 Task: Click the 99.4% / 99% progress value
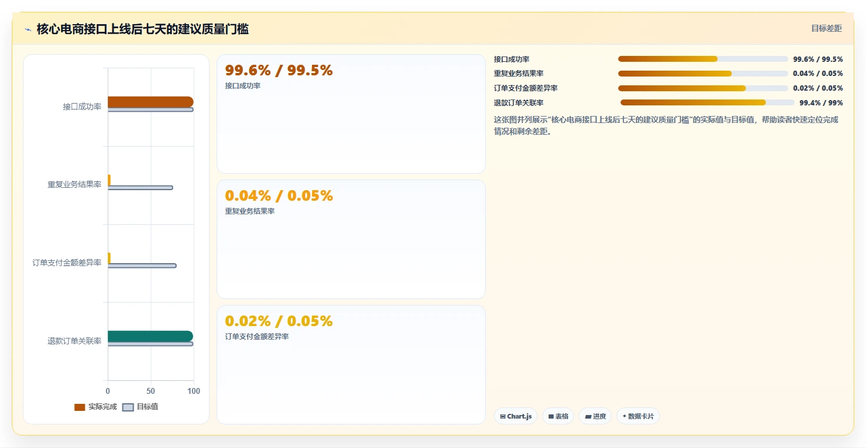coord(821,102)
